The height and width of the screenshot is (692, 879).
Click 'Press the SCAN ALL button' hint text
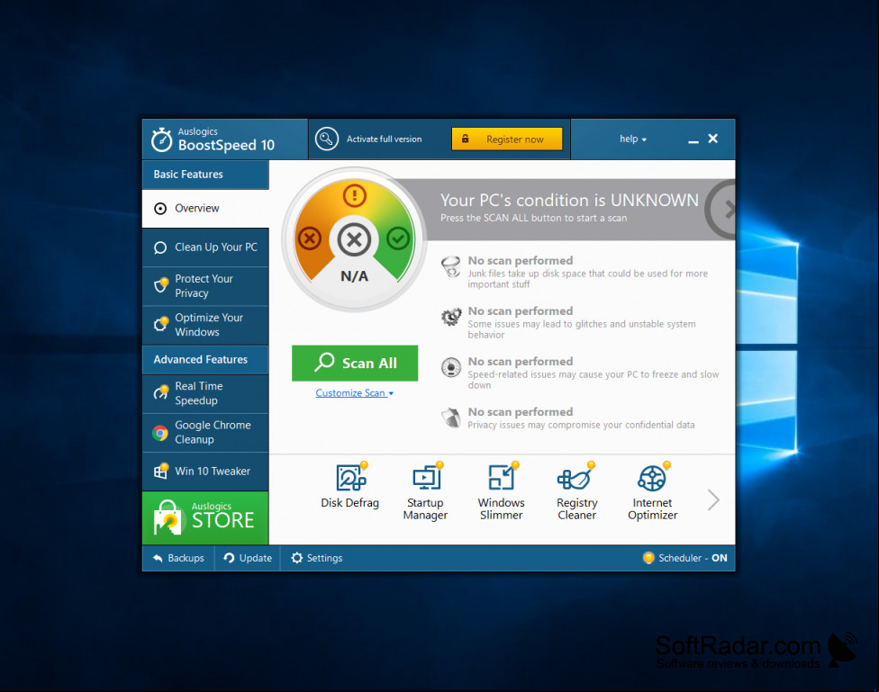[x=534, y=218]
